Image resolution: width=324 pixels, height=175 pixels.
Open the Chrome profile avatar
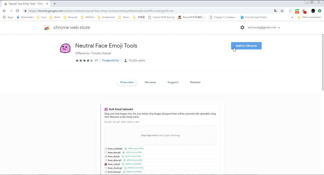pos(313,11)
